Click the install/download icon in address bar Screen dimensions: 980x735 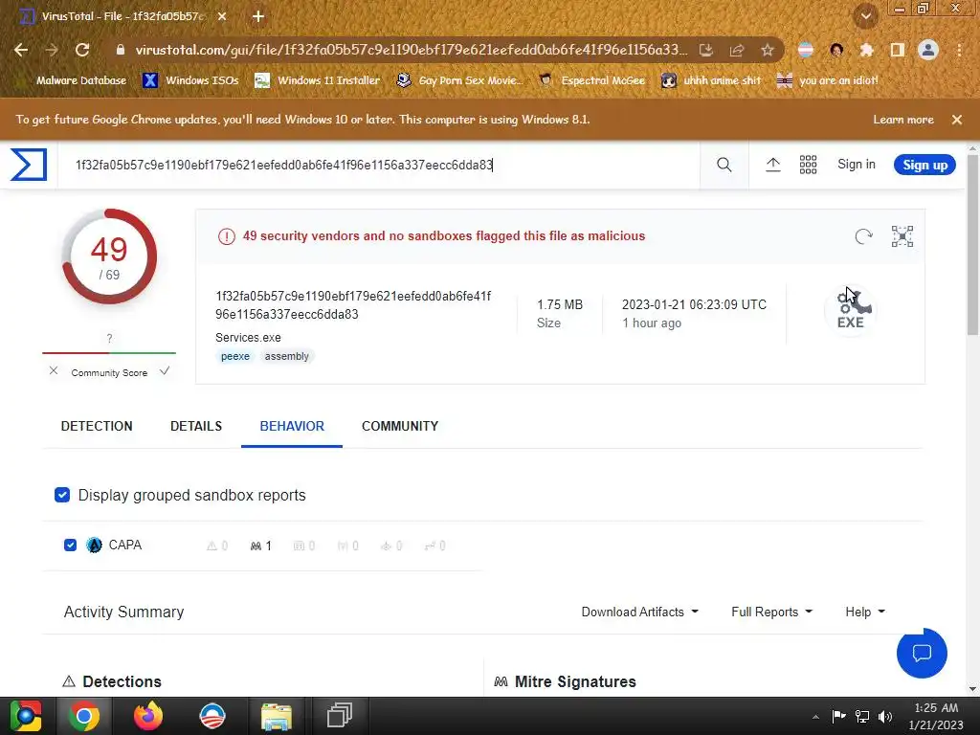705,50
